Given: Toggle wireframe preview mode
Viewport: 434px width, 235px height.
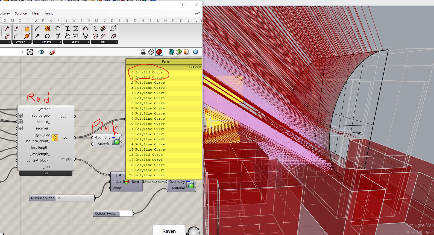Looking at the screenshot, I should 151,52.
